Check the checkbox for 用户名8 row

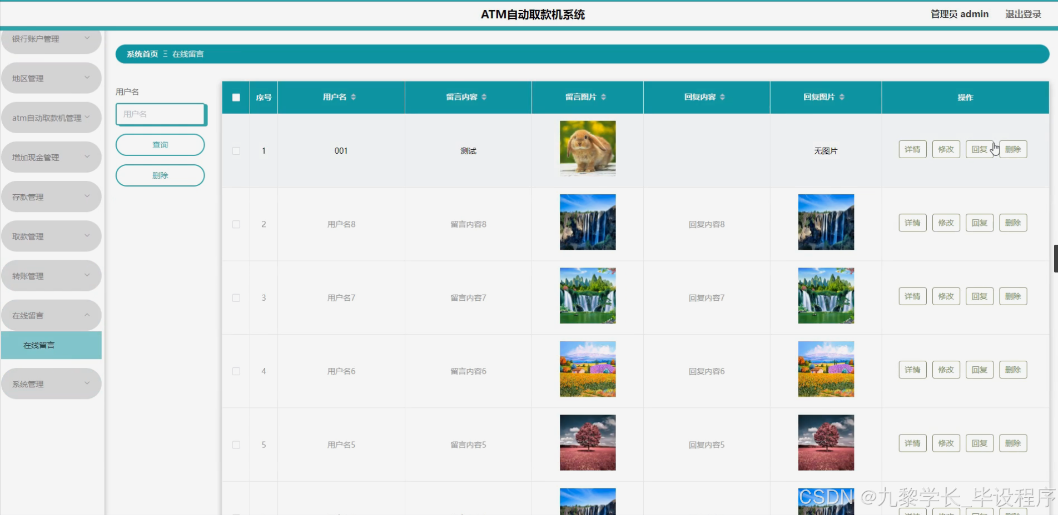(x=236, y=224)
